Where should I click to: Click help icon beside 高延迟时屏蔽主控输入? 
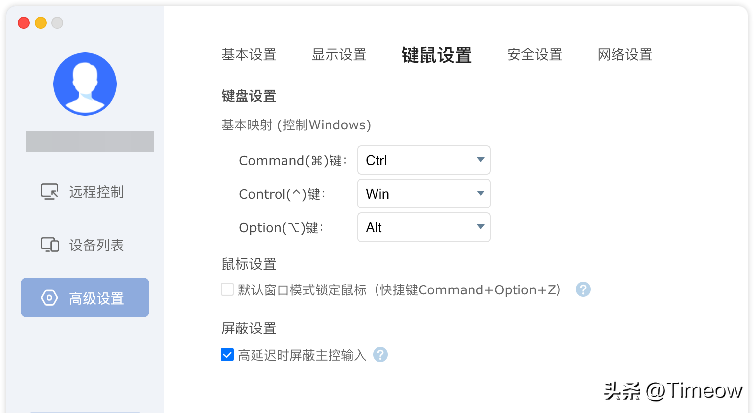(380, 355)
